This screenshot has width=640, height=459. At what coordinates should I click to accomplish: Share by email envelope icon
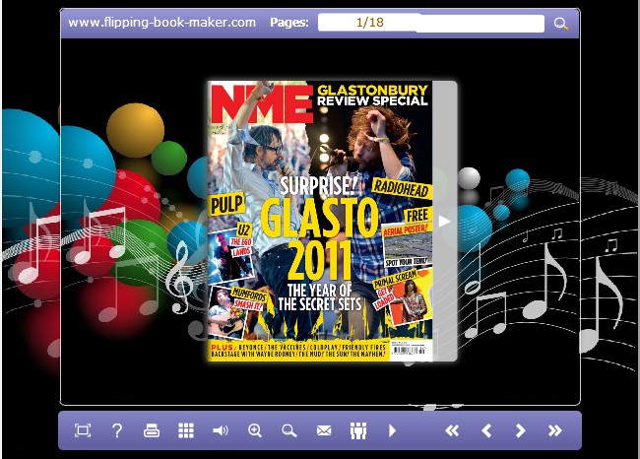[x=324, y=430]
